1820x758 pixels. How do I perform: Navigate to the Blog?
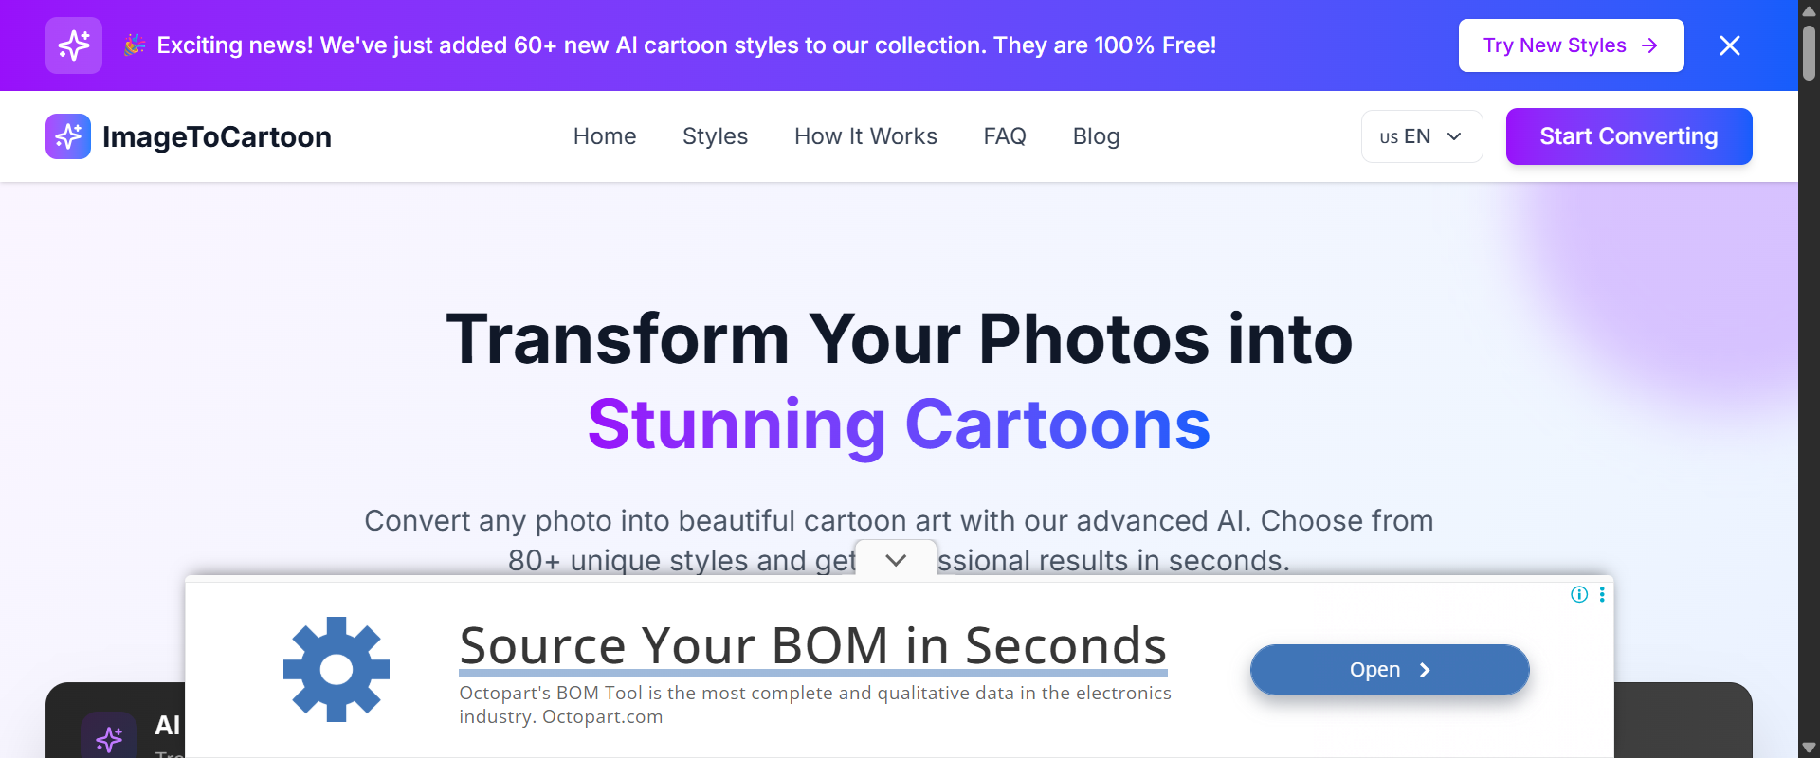tap(1096, 135)
